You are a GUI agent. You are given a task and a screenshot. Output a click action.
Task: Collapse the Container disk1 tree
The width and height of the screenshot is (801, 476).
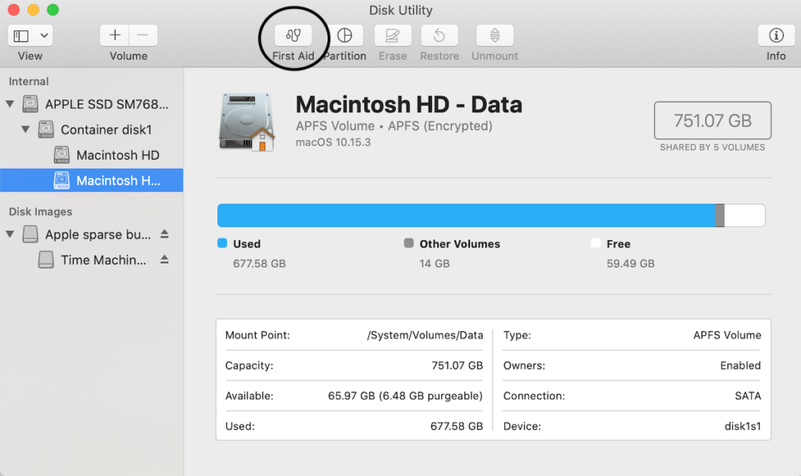(x=26, y=129)
